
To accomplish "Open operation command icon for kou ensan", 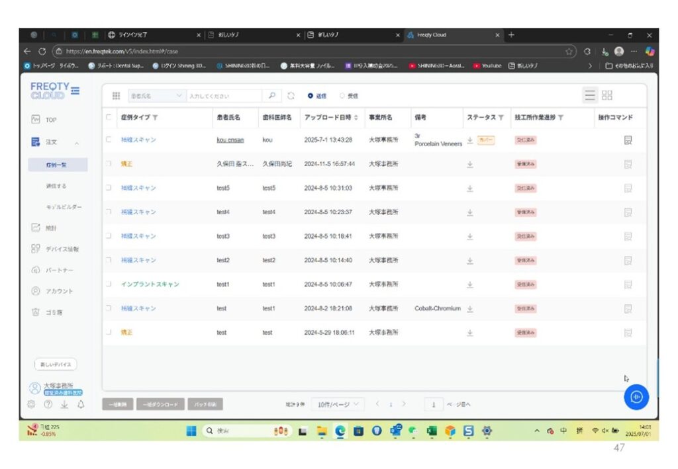I will (x=628, y=140).
